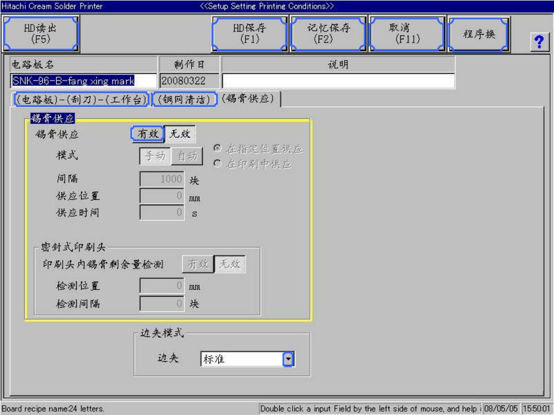The image size is (554, 415).
Task: Click the 边夹模式 group label
Action: coord(162,333)
